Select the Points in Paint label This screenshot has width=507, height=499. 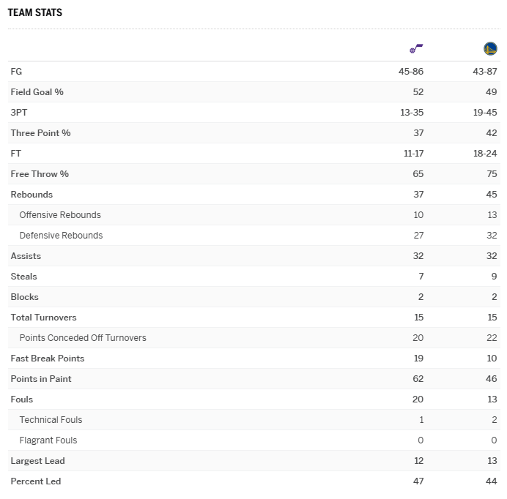[x=41, y=379]
